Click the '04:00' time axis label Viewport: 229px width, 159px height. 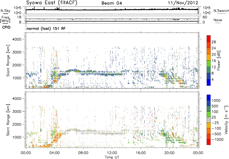pos(54,153)
